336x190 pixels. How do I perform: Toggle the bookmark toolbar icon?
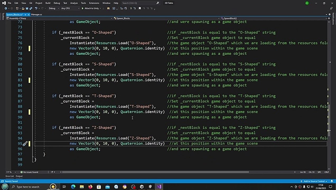[140, 8]
